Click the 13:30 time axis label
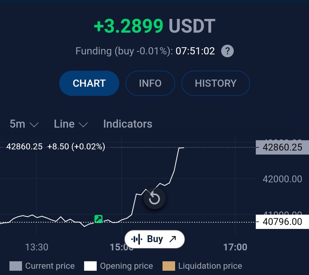Image resolution: width=309 pixels, height=275 pixels. tap(37, 247)
